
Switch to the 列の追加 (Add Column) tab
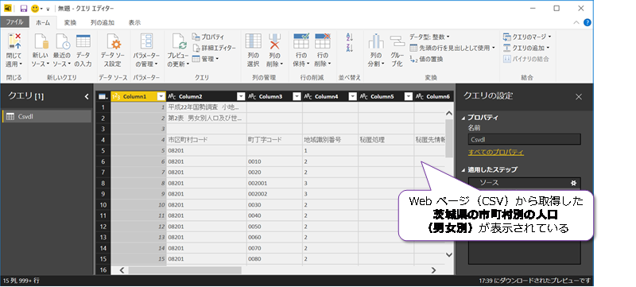(x=103, y=23)
